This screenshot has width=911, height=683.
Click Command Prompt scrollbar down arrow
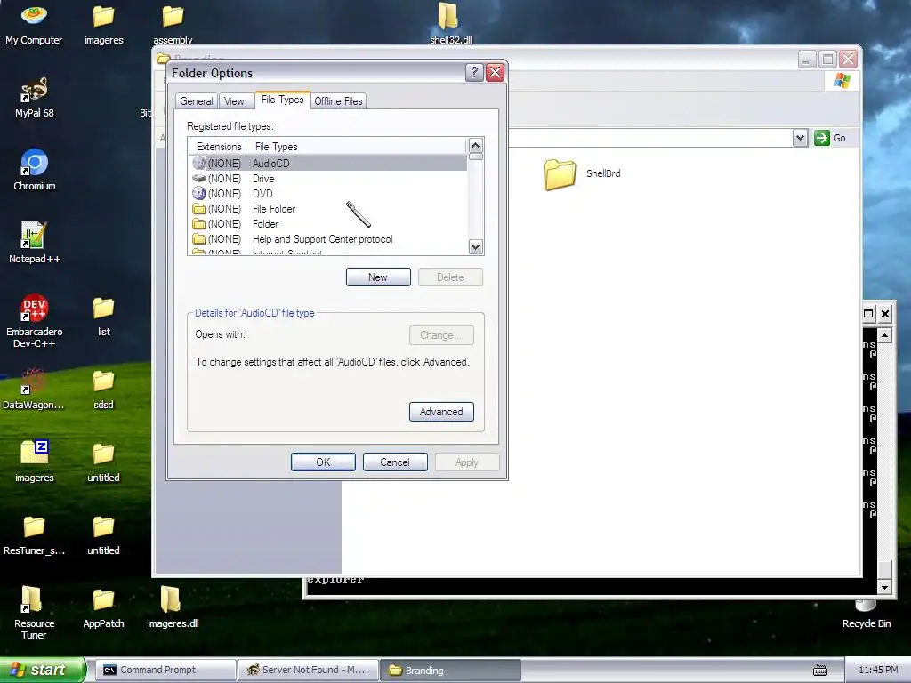coord(884,587)
